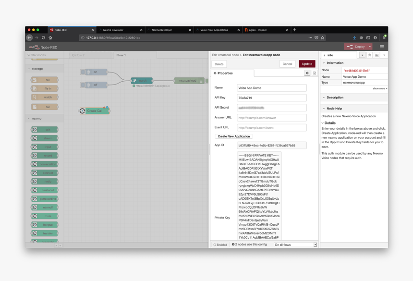Select the file in palette node

(45, 88)
